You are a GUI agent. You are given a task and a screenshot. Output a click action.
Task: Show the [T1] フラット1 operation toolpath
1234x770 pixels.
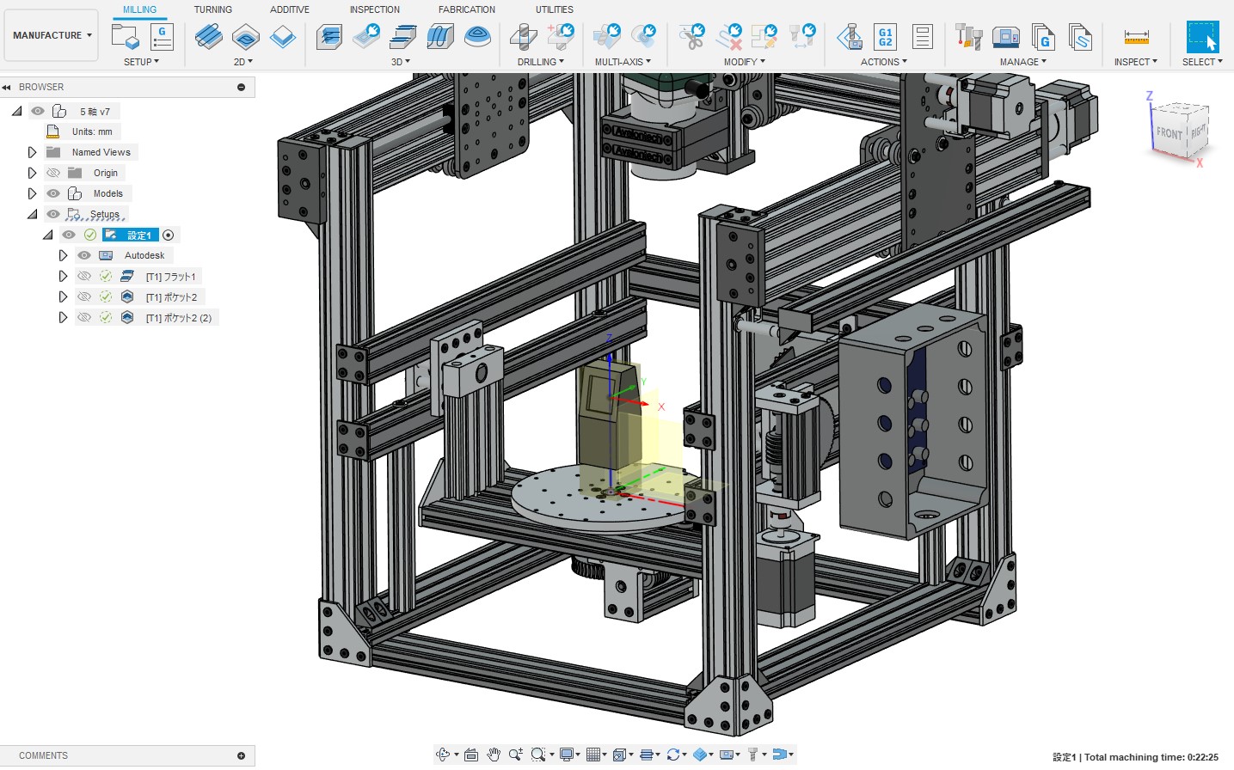(x=83, y=276)
